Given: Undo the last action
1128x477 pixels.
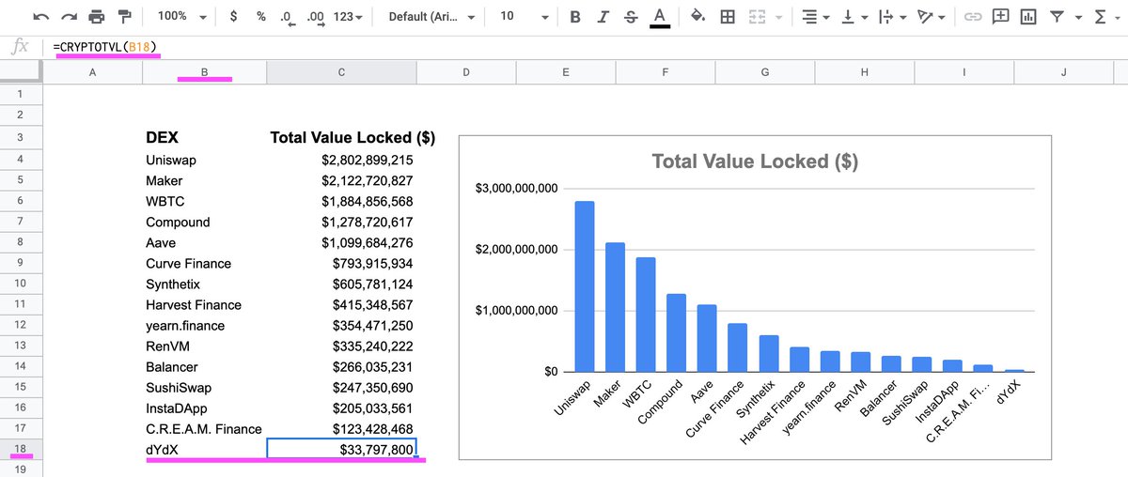Looking at the screenshot, I should pos(39,17).
